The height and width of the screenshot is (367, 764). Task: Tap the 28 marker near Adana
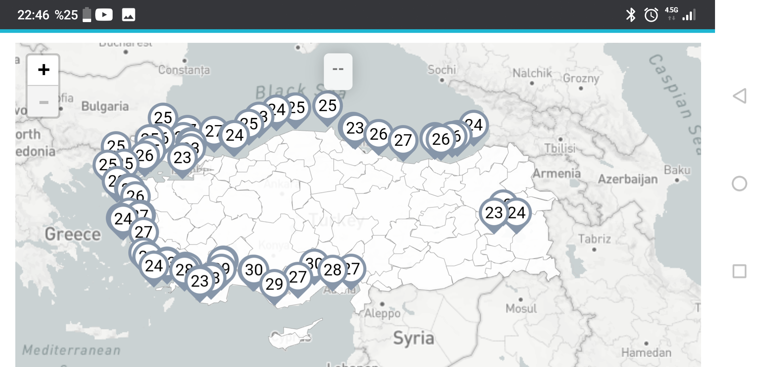pos(332,270)
